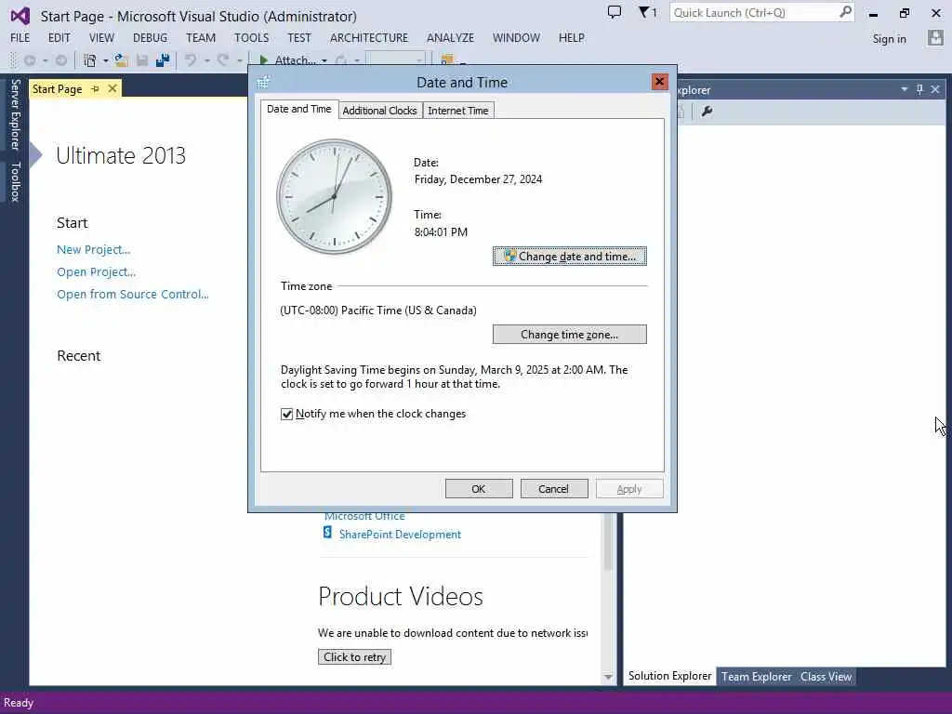Viewport: 952px width, 714px height.
Task: Click the Undo toolbar icon
Action: click(191, 60)
